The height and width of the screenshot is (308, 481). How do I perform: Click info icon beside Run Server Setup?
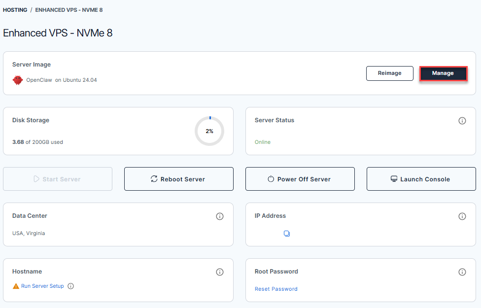(71, 286)
